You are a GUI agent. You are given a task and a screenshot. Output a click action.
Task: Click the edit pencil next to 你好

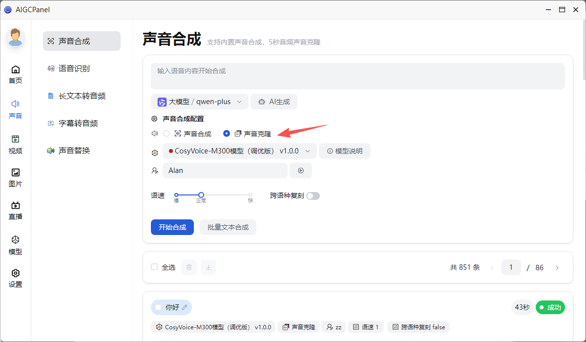(x=185, y=307)
